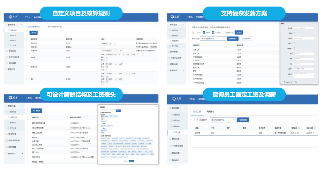Viewport: 324px width, 170px height.
Task: Expand 薪酬统计 chevron in 支持复杂发薪方案 sidebar
Action: [x=184, y=71]
